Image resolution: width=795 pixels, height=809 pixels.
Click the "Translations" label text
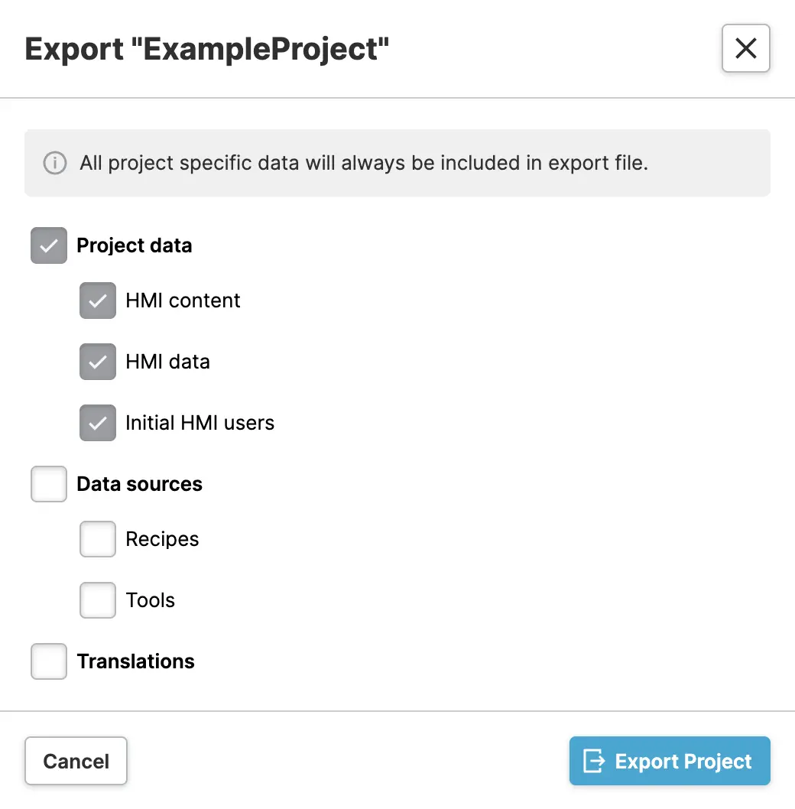click(x=136, y=662)
